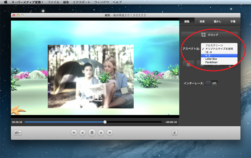Close the edit window with red button

(14, 15)
